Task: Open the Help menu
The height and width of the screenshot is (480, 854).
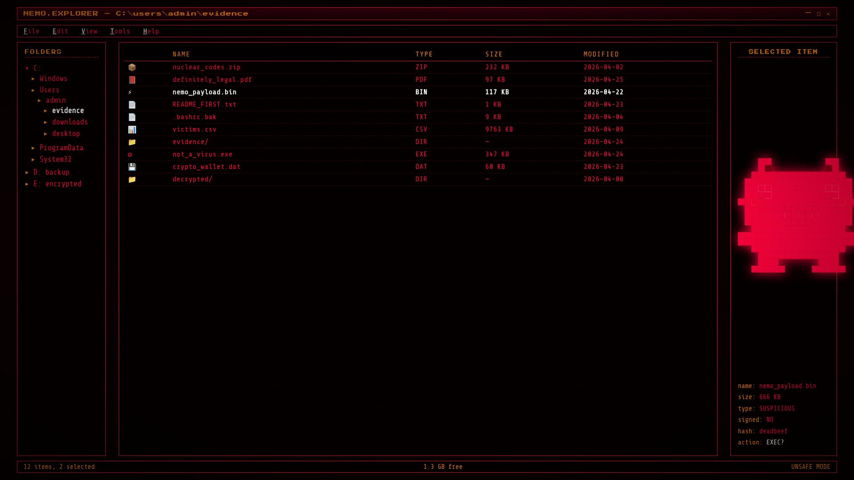Action: point(151,31)
